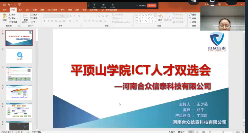The image size is (248, 133).
Task: Click the Format Painter (格式刷) icon
Action: [9, 22]
